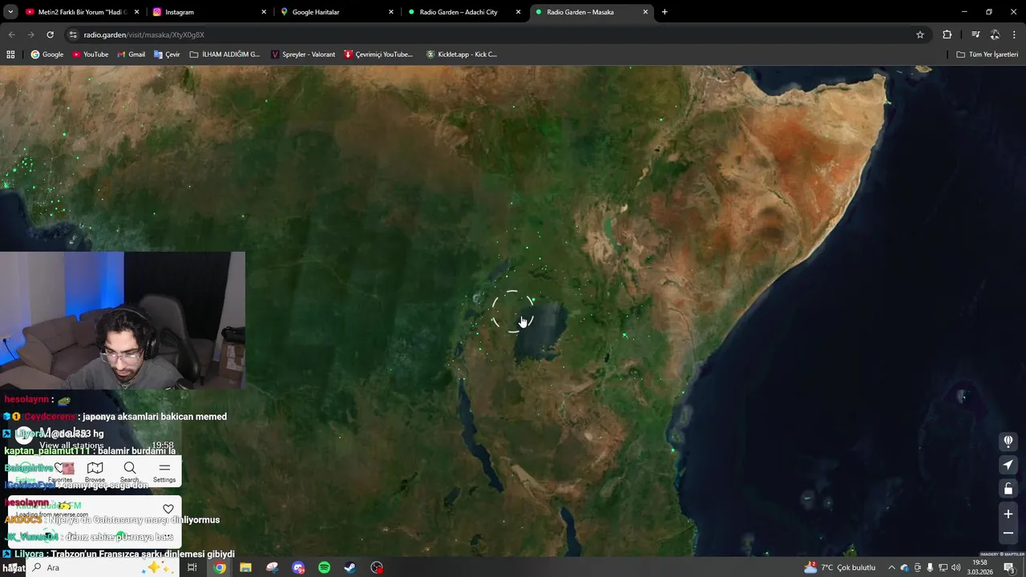Open the YouTube bookmark
The image size is (1026, 577).
(90, 54)
